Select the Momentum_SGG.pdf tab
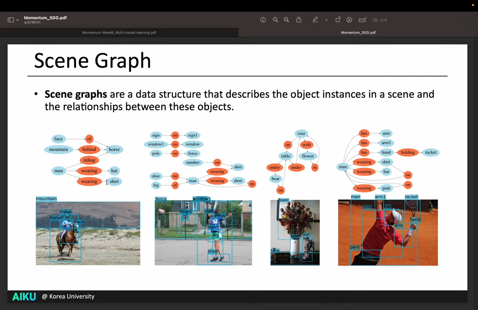The height and width of the screenshot is (310, 478). (358, 32)
